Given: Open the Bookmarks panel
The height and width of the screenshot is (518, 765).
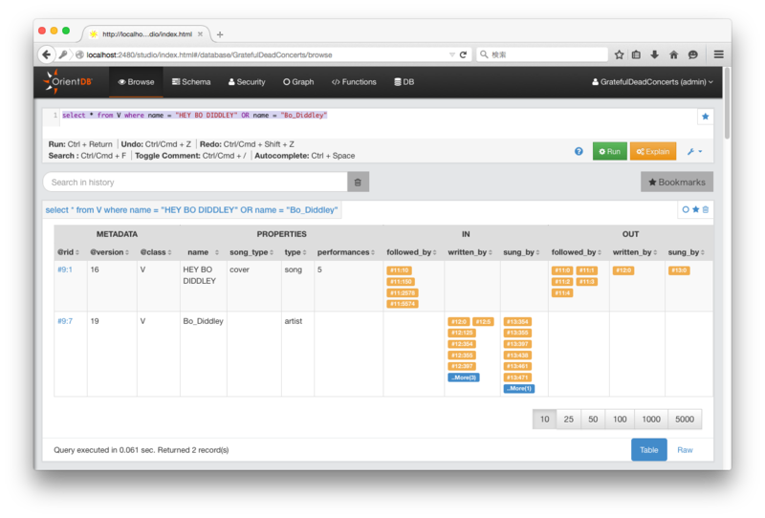Looking at the screenshot, I should coord(677,182).
